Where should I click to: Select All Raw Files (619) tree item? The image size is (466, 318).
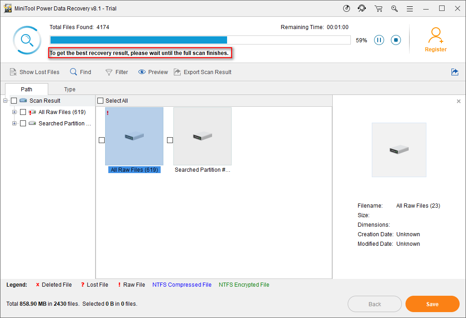62,112
